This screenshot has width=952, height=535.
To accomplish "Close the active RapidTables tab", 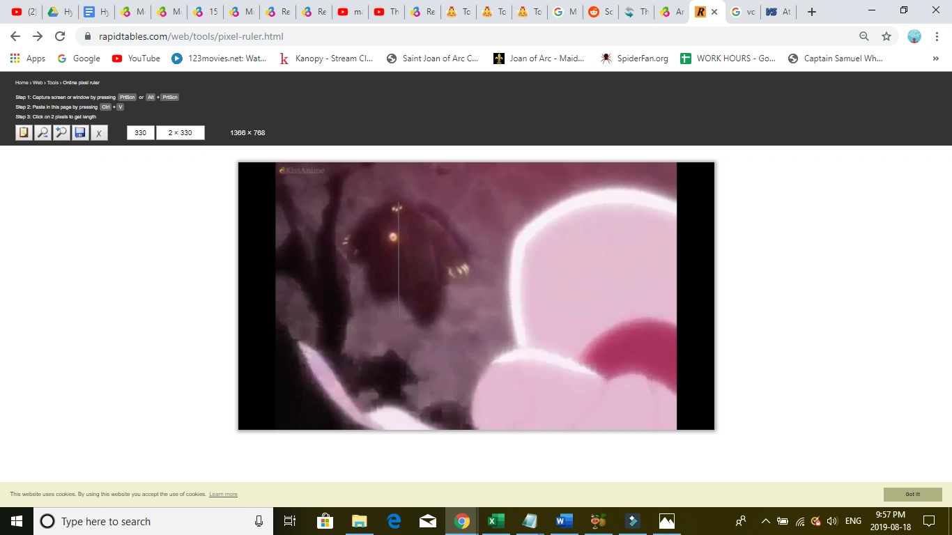I will coord(714,12).
